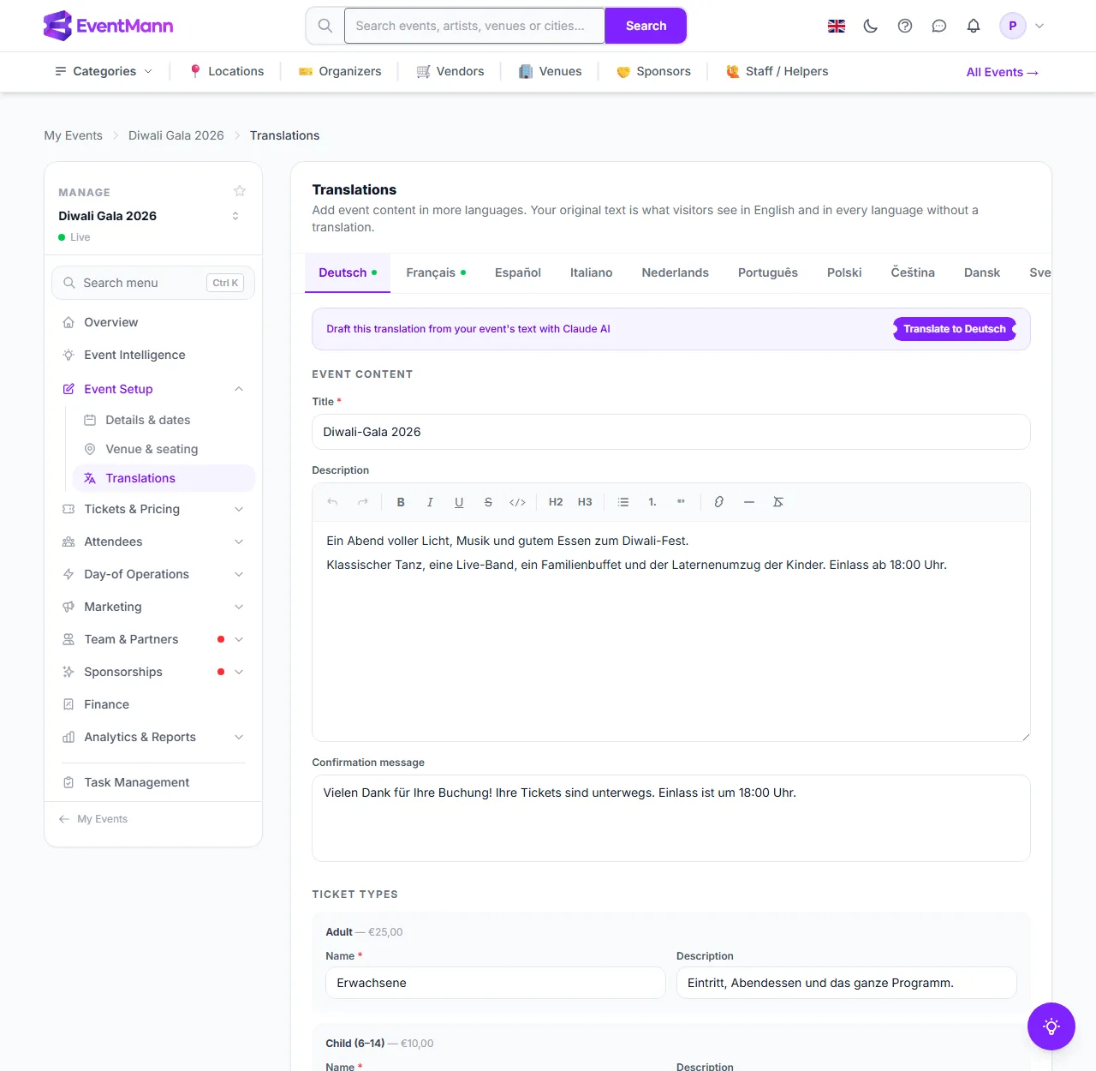This screenshot has width=1096, height=1071.
Task: Open the help question mark icon
Action: click(905, 26)
